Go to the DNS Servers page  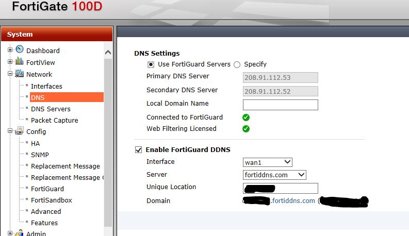click(x=51, y=109)
